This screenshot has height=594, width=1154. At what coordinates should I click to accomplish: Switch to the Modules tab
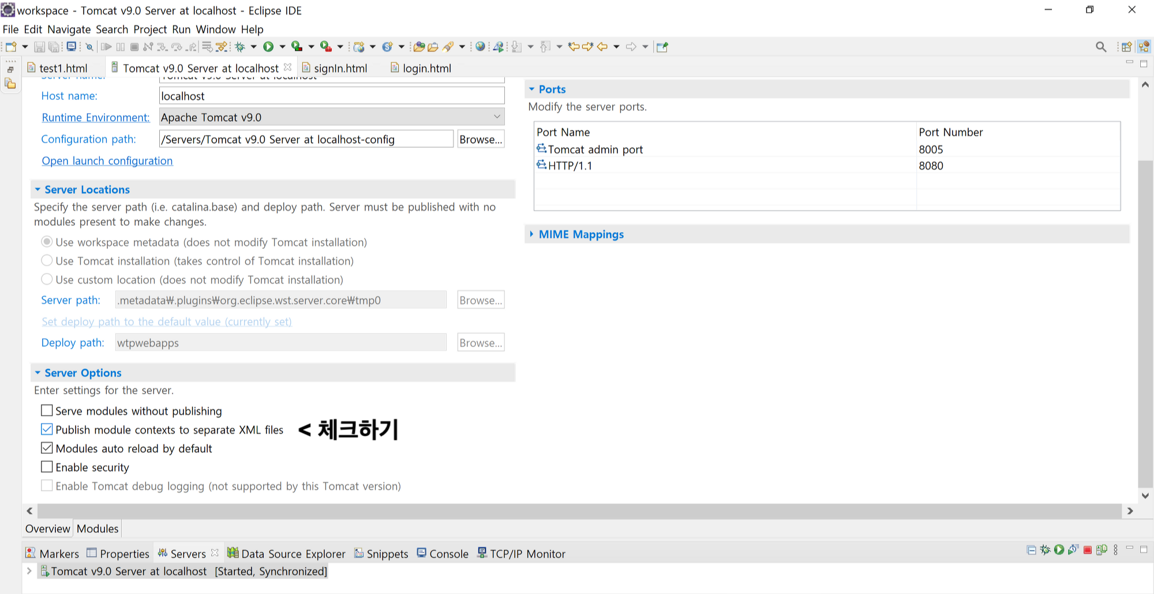[x=98, y=529]
